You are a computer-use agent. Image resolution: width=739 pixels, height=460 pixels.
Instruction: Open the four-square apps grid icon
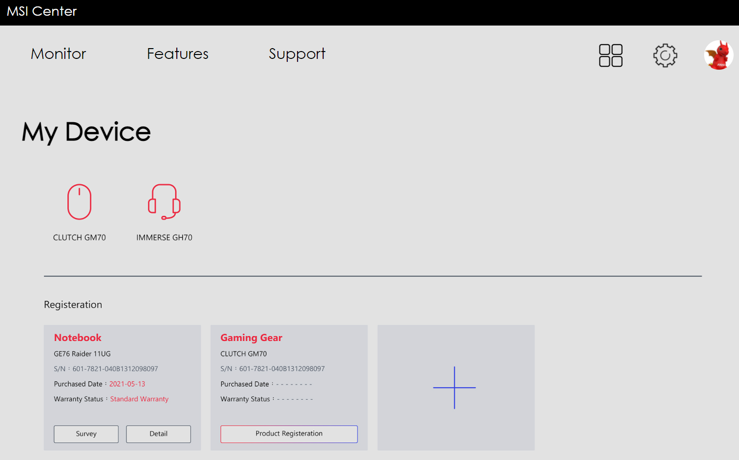[610, 55]
